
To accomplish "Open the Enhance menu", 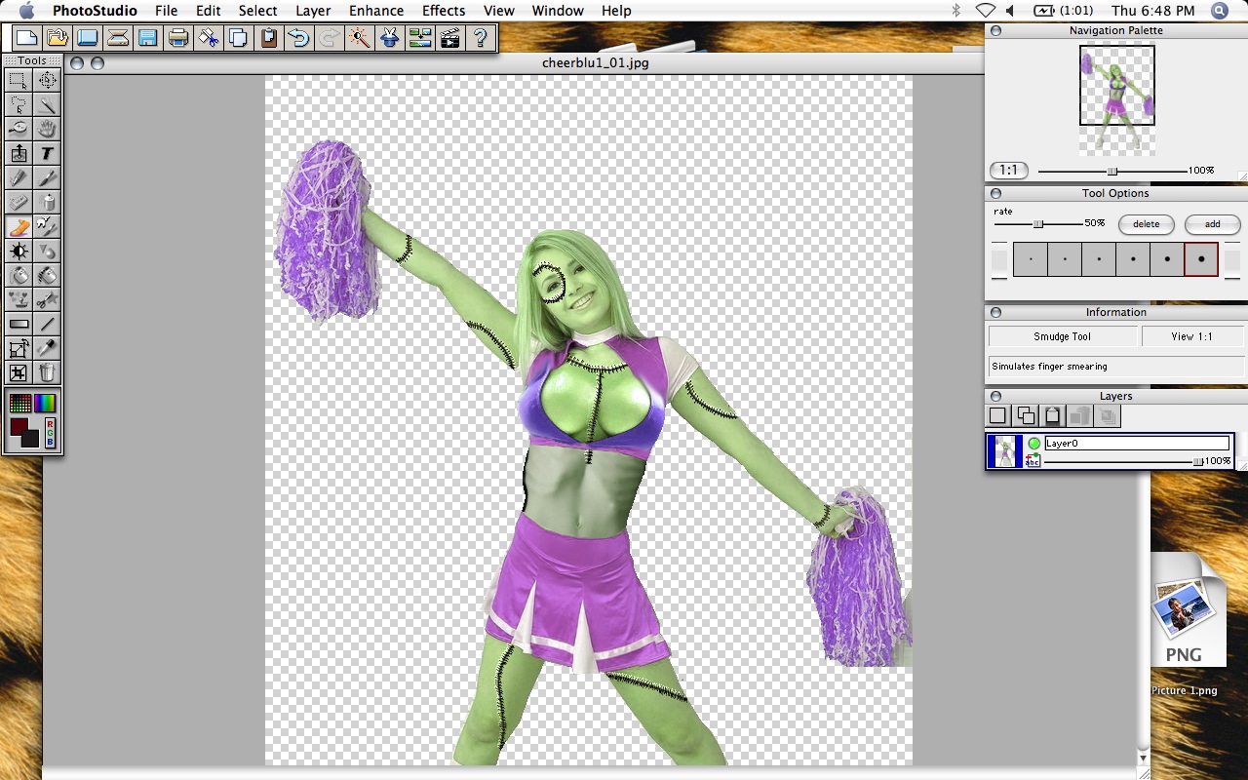I will coord(376,11).
